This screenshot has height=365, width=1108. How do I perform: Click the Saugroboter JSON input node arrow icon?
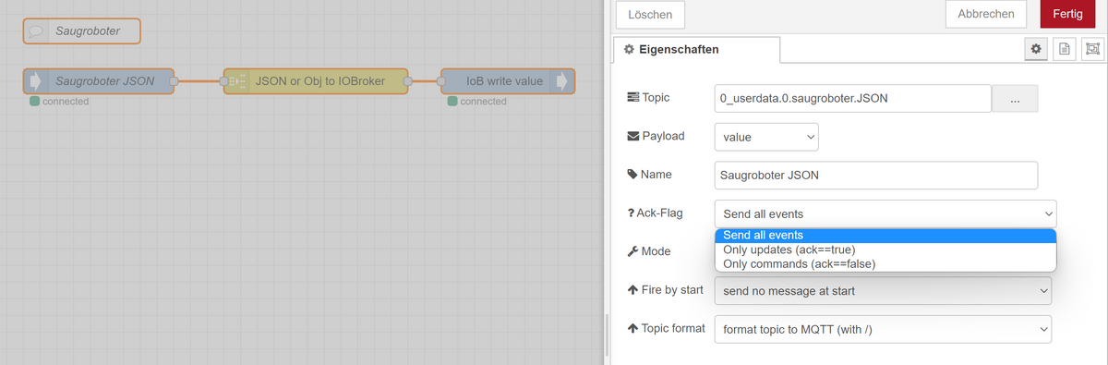[37, 81]
